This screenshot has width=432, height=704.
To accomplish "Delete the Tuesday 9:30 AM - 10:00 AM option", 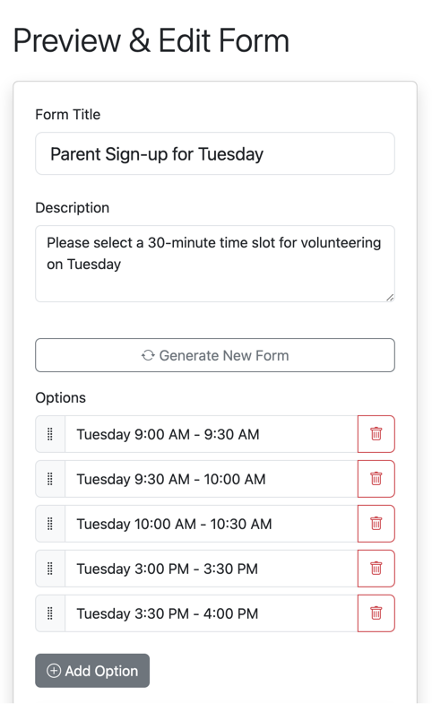I will coord(376,479).
